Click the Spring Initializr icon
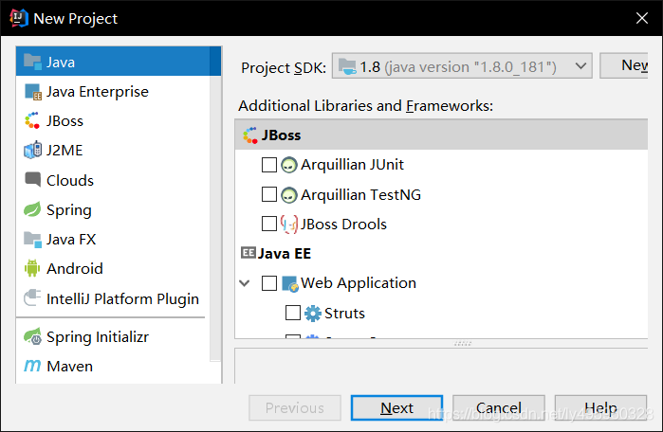Screen dimensions: 663x432 click(32, 336)
